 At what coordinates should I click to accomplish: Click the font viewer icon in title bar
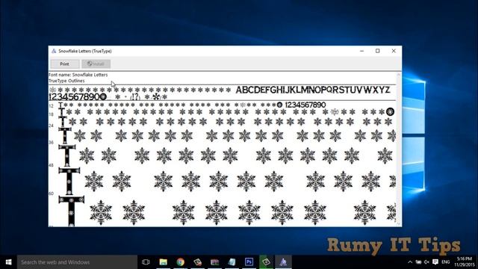click(x=54, y=51)
